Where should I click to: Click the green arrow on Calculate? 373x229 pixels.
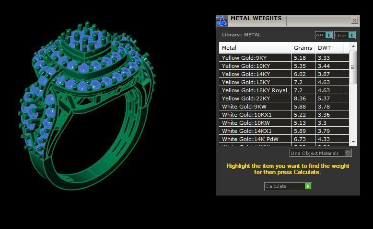click(x=308, y=186)
